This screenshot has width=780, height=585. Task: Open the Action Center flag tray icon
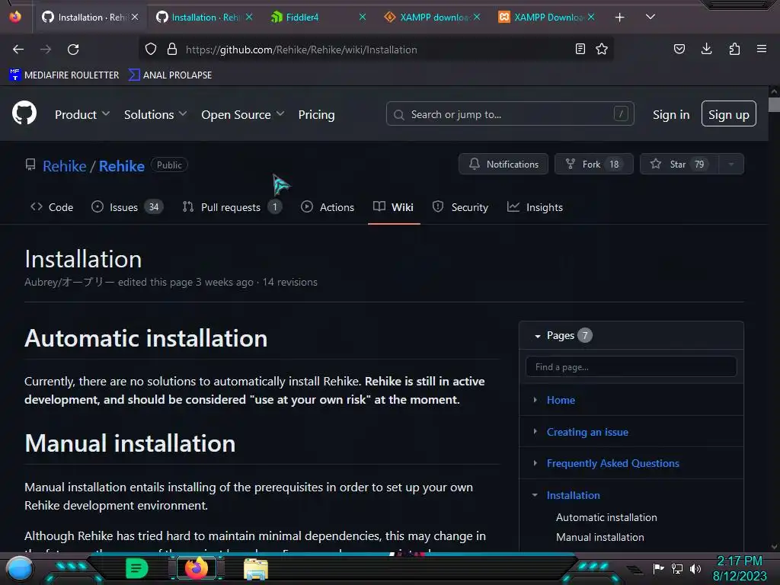tap(658, 568)
